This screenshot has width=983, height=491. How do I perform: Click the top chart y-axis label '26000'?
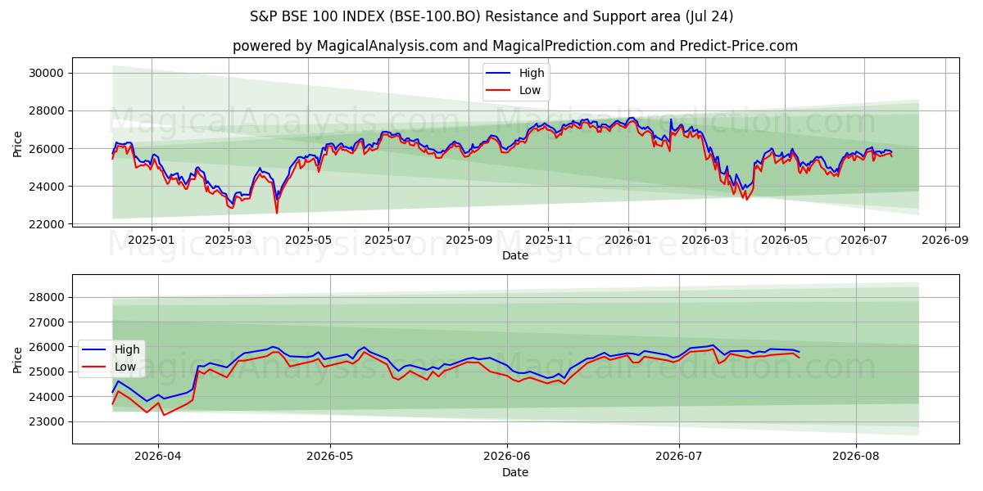[46, 149]
